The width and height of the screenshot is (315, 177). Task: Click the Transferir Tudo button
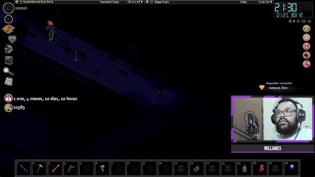(x=109, y=2)
